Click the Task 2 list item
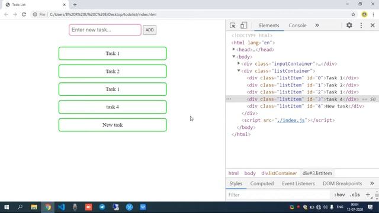 pyautogui.click(x=113, y=71)
